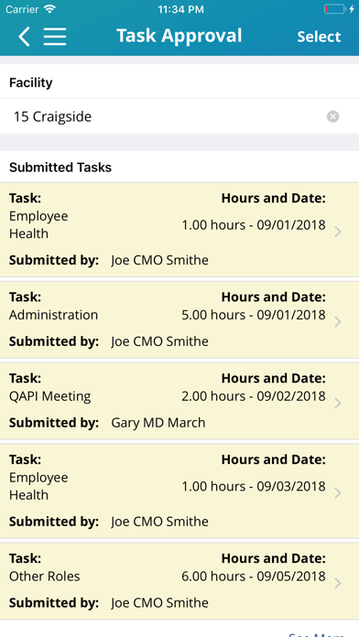Open the hamburger menu icon
This screenshot has width=359, height=637.
[55, 37]
